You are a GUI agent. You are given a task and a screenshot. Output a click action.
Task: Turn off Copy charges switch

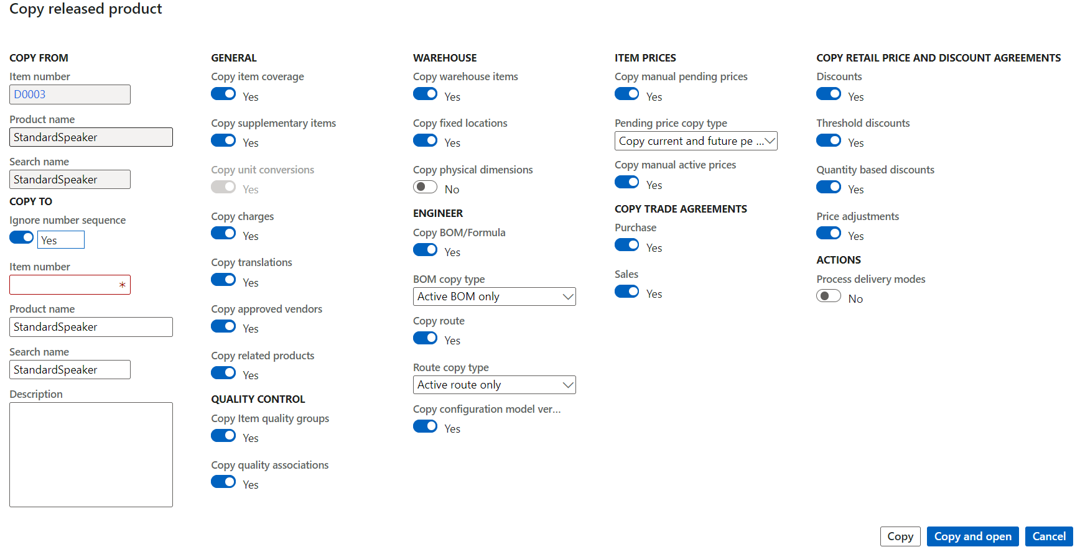coord(223,234)
